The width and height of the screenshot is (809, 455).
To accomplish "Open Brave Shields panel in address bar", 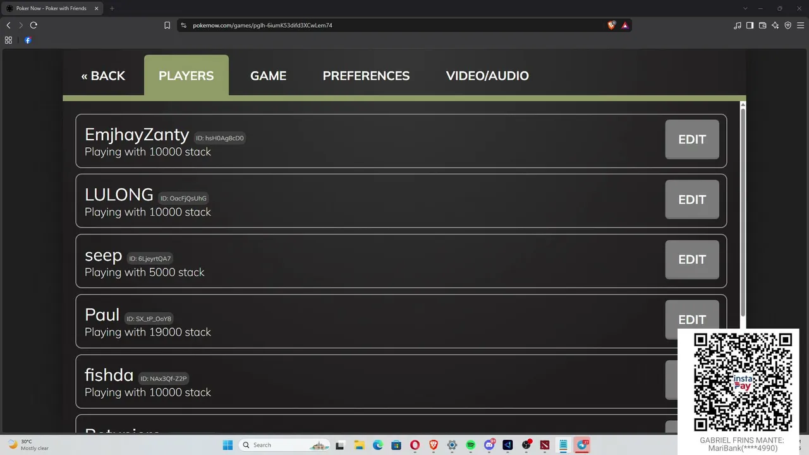I will point(611,25).
